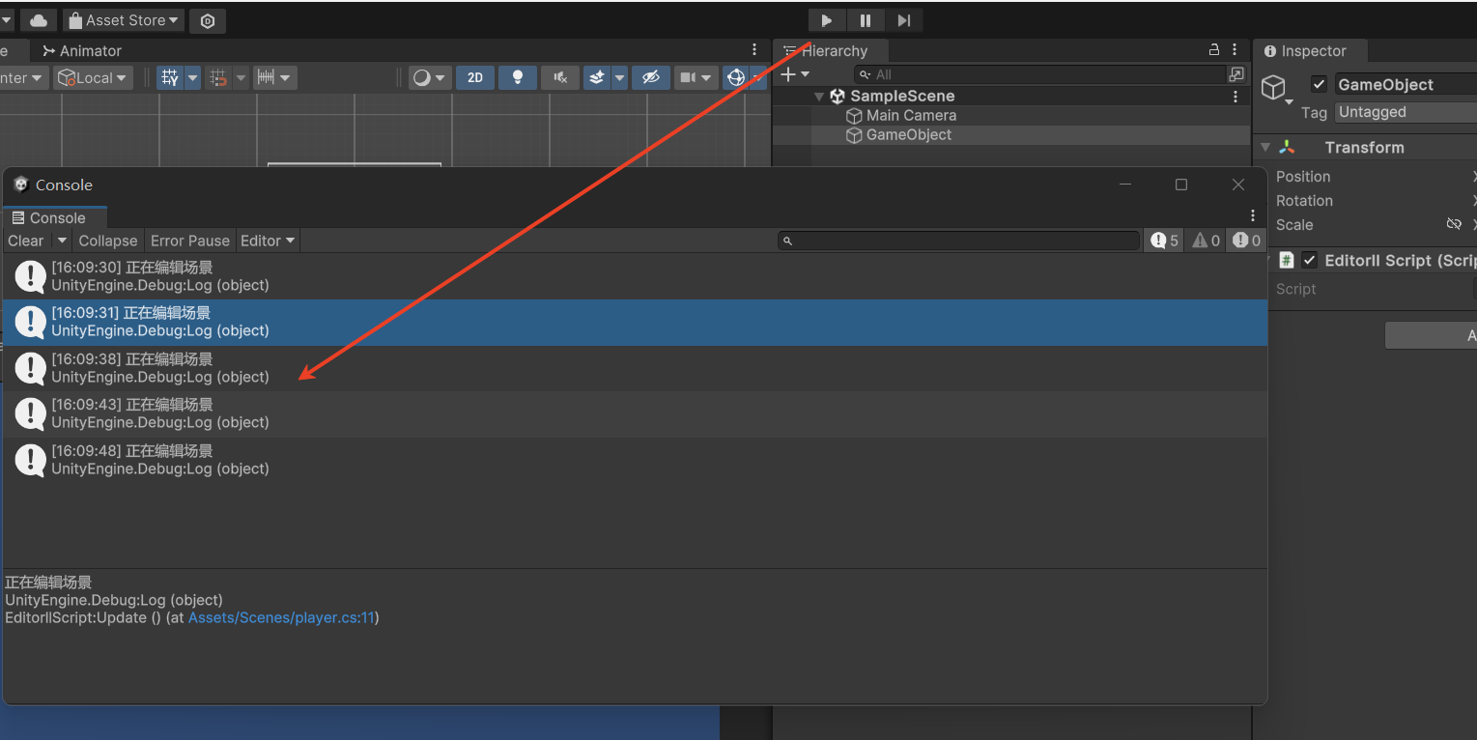
Task: Open SampleScene three-dot context menu
Action: pyautogui.click(x=1236, y=97)
